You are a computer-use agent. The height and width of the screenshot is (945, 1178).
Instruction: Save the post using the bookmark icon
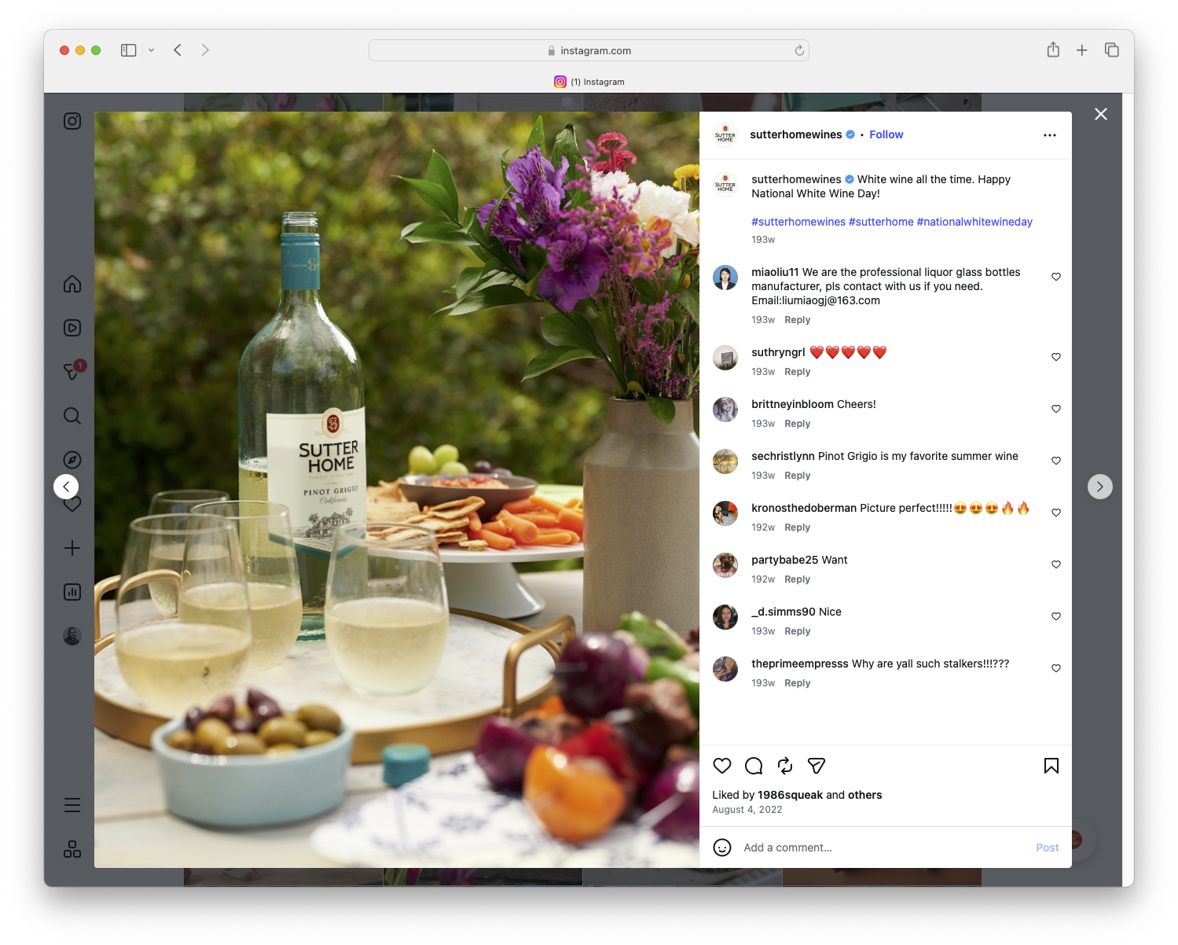tap(1051, 766)
